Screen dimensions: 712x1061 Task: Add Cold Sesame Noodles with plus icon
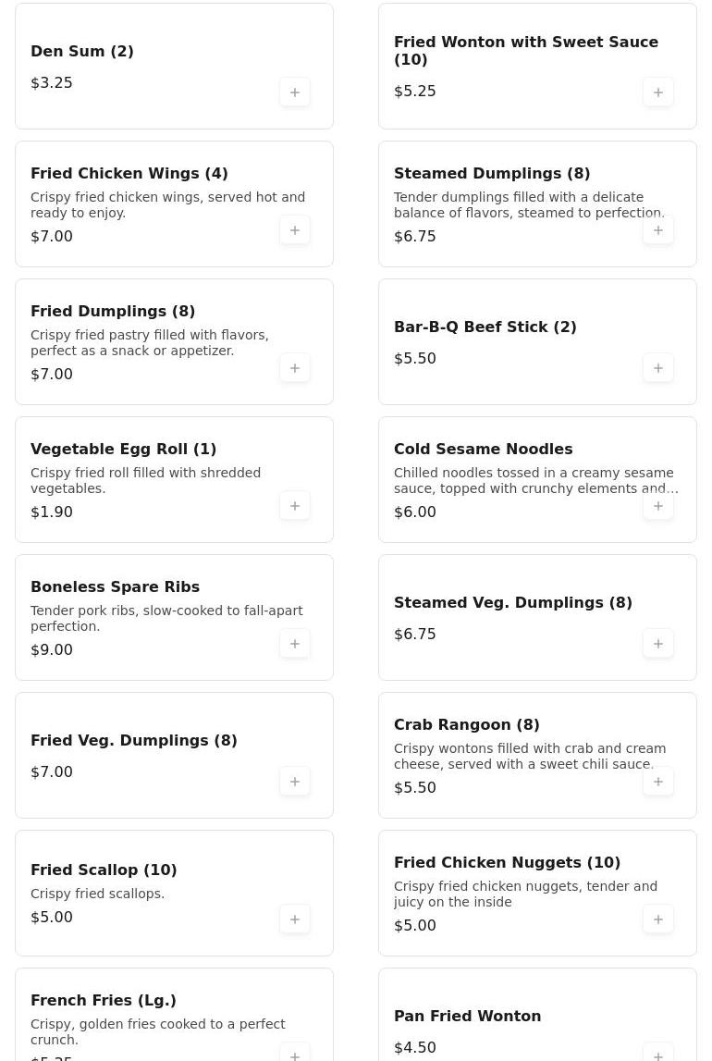(658, 506)
